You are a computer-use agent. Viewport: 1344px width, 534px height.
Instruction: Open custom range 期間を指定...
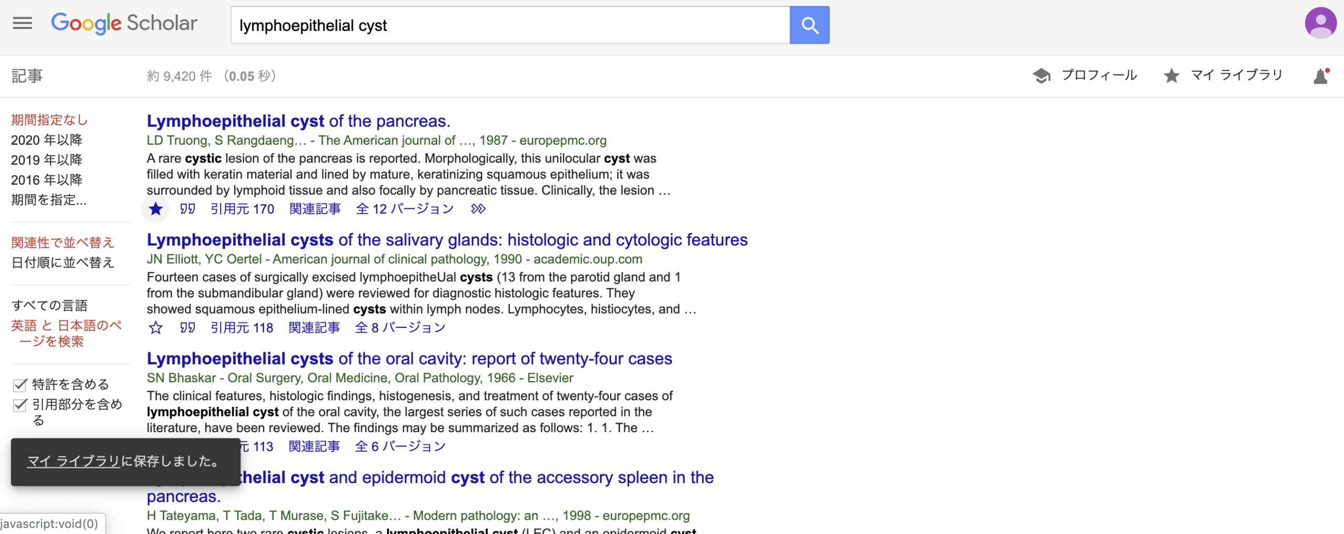(49, 200)
